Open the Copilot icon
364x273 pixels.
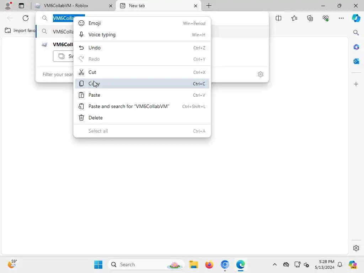[x=356, y=18]
